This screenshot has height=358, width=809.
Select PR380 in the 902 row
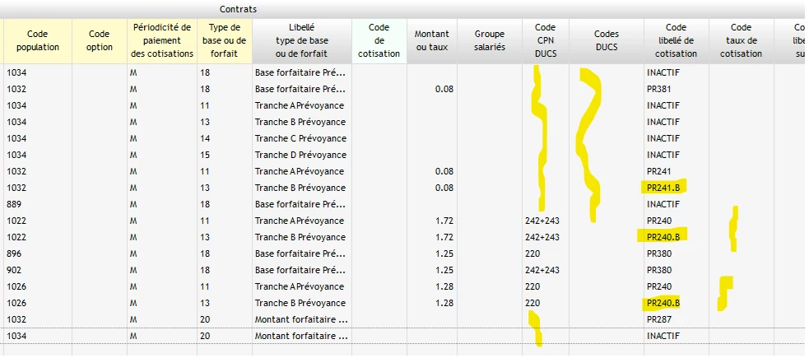pos(659,270)
